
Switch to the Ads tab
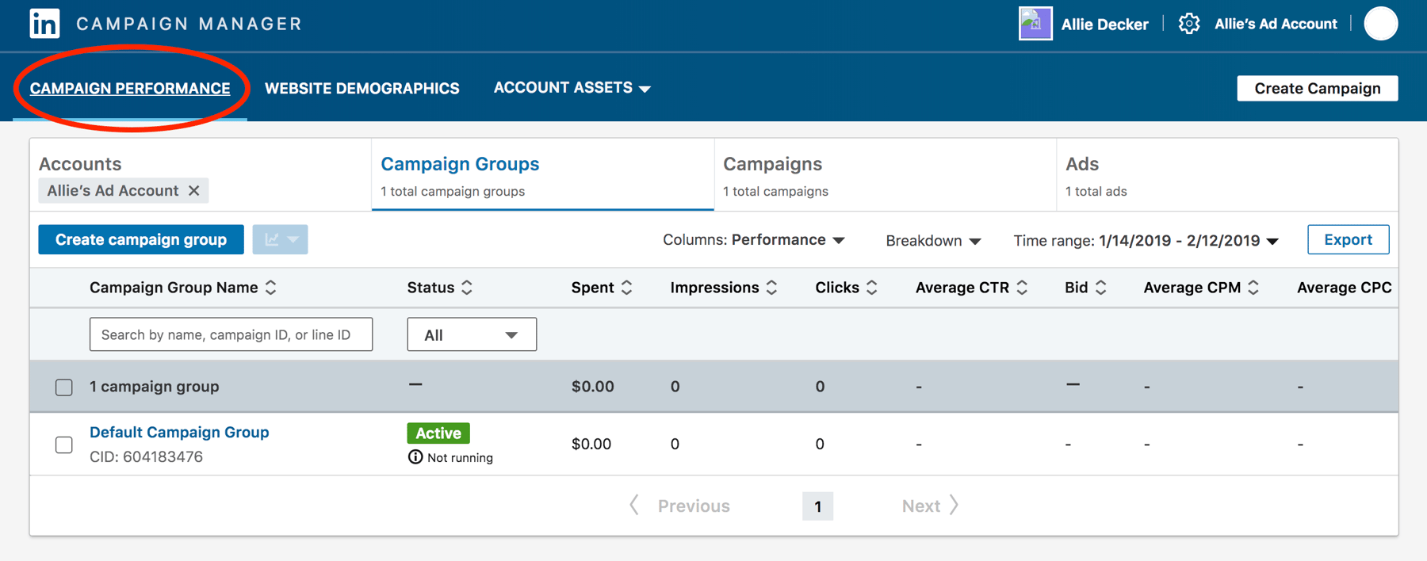1227,175
